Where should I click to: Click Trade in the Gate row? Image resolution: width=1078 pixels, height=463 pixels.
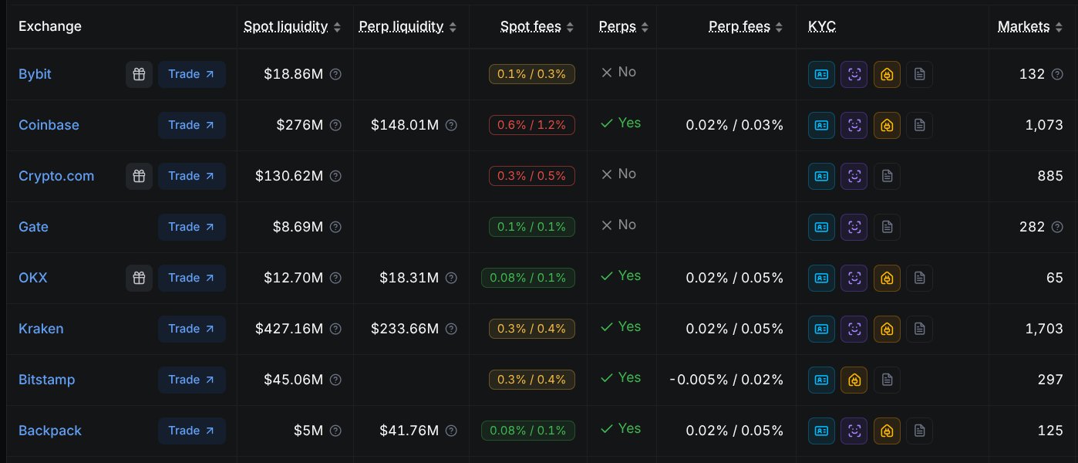(192, 227)
